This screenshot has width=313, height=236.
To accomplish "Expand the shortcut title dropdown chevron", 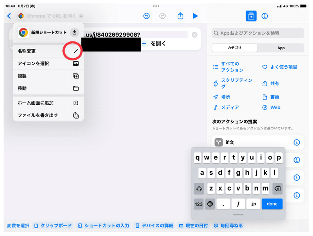I will [81, 16].
